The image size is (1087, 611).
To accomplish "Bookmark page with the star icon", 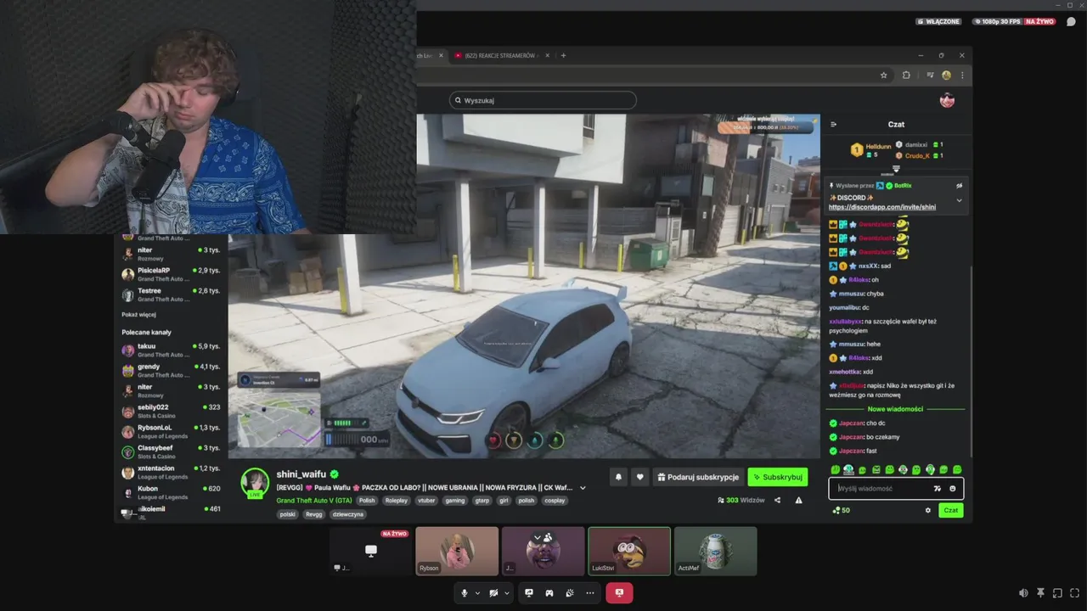I will click(884, 75).
